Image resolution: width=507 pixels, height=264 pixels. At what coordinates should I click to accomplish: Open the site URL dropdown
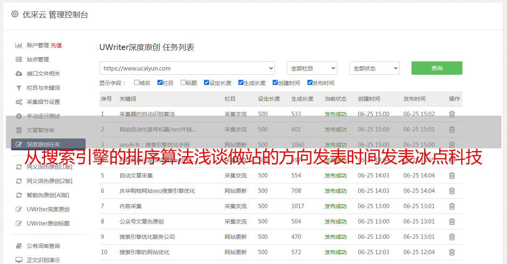187,68
